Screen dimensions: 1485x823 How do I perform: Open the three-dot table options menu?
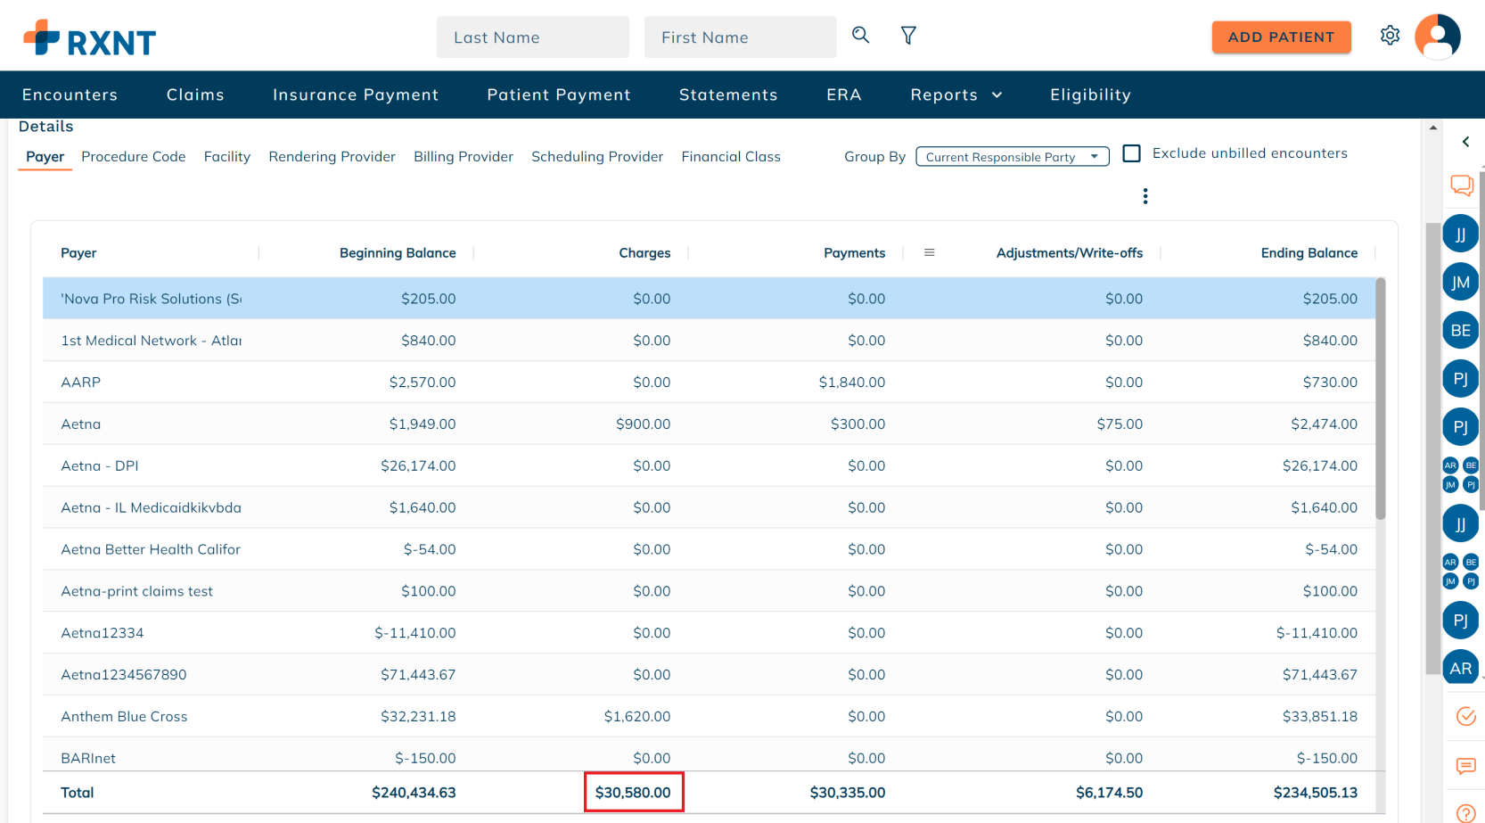[x=1145, y=196]
